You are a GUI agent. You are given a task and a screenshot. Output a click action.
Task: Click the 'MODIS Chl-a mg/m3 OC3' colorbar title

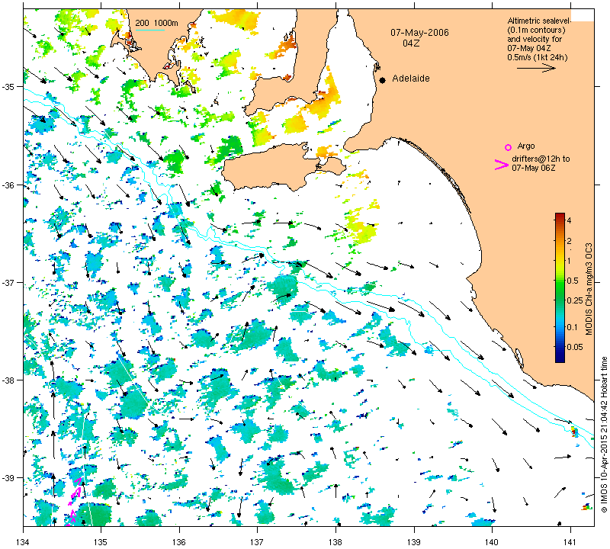point(589,289)
